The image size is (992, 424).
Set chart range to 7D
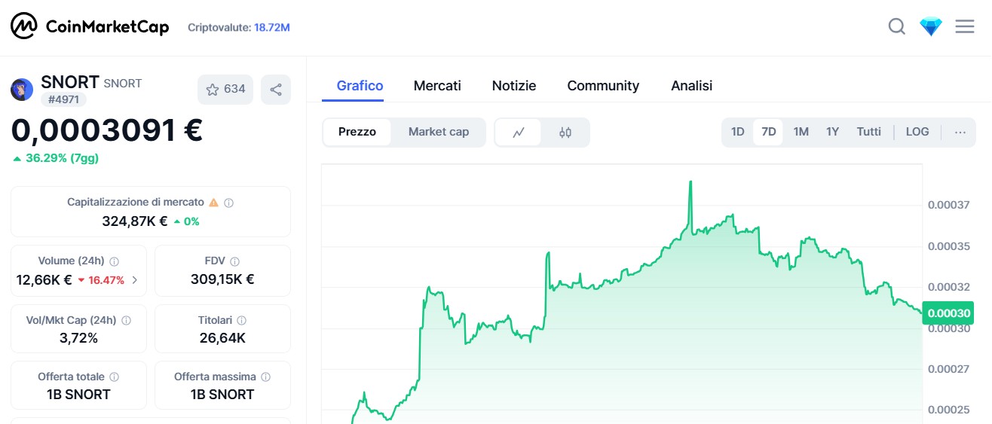coord(769,132)
